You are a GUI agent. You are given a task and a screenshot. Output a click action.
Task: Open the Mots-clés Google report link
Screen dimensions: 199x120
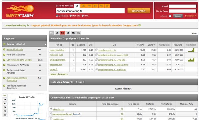click(x=15, y=49)
